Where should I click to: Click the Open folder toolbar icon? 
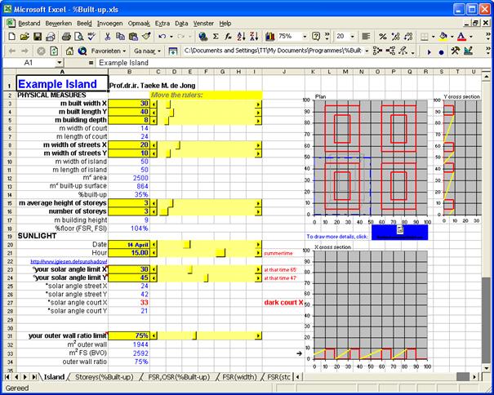(24, 37)
